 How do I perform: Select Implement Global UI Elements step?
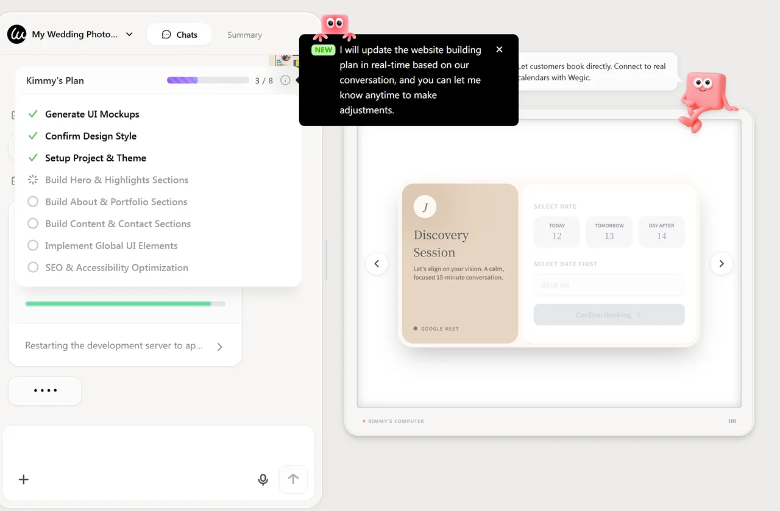pos(111,246)
